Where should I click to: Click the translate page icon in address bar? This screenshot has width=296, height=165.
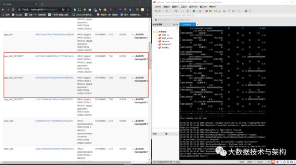[63, 10]
